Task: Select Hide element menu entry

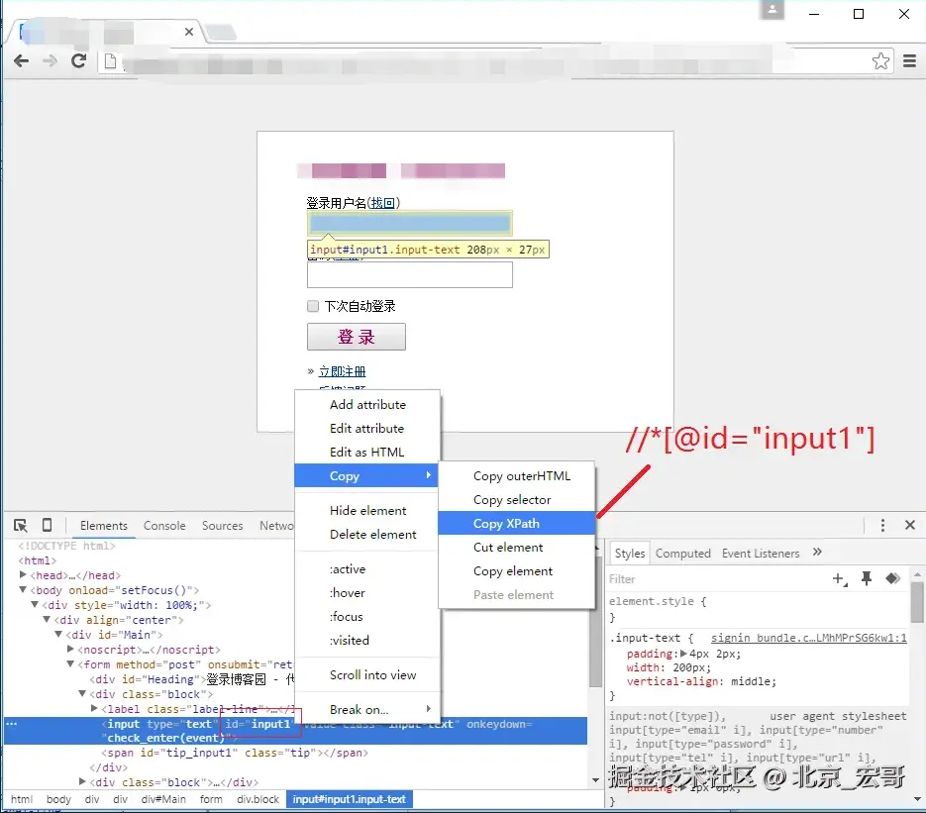Action: coord(367,510)
